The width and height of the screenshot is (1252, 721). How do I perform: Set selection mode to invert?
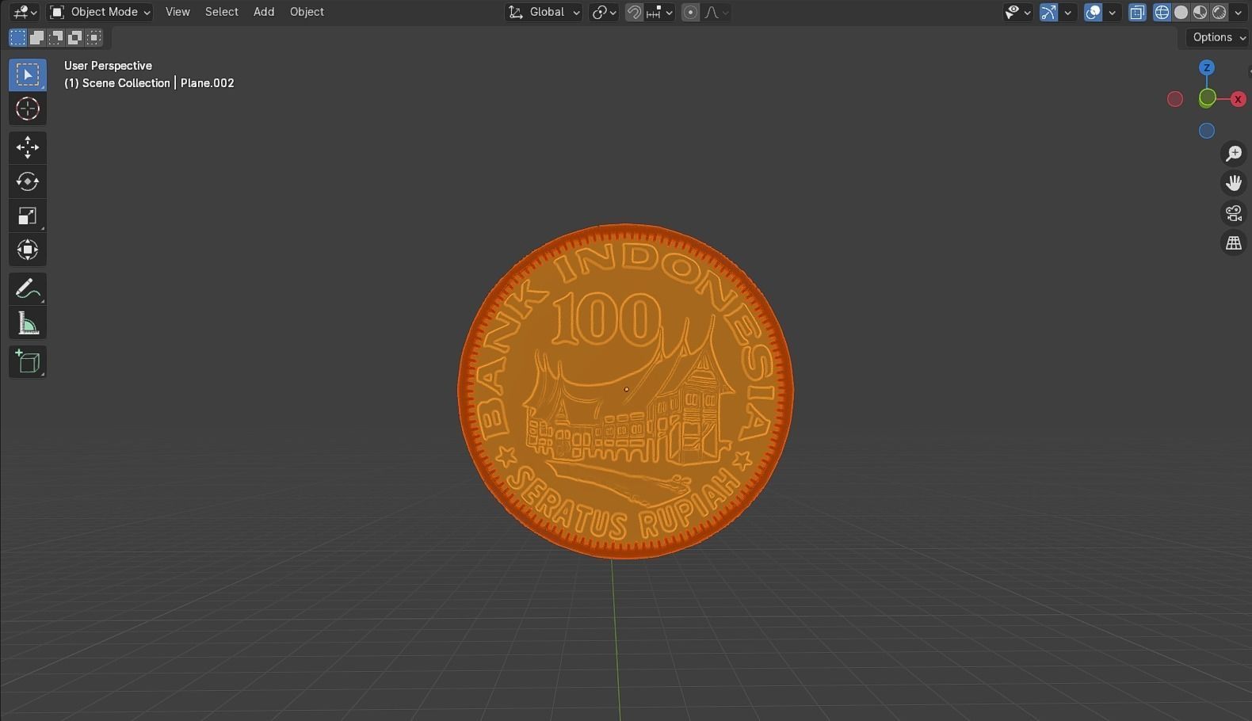tap(74, 37)
